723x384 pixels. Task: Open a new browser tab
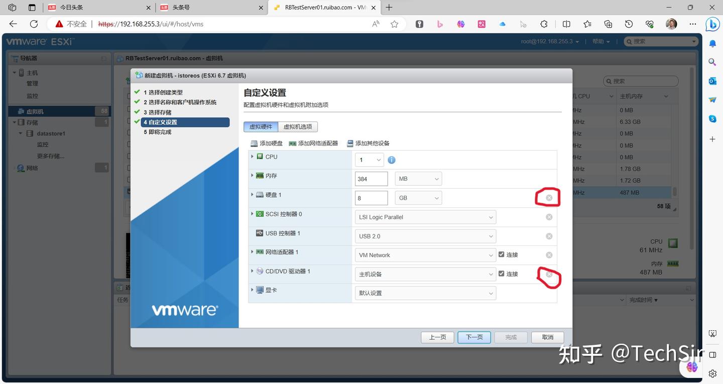tap(389, 8)
